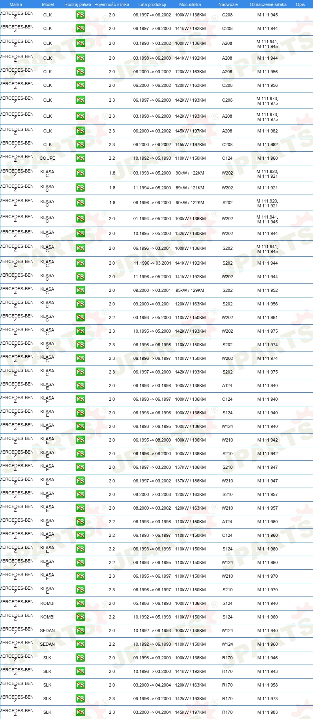Image resolution: width=313 pixels, height=719 pixels.
Task: Click the Nadwozie column header
Action: point(228,4)
